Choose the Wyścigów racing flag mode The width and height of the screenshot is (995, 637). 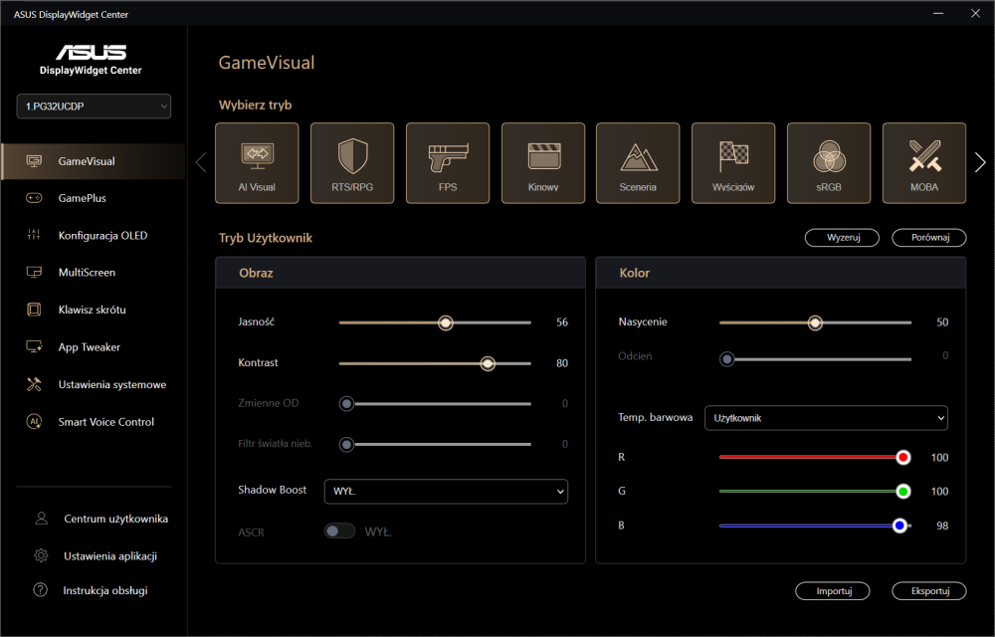click(733, 163)
